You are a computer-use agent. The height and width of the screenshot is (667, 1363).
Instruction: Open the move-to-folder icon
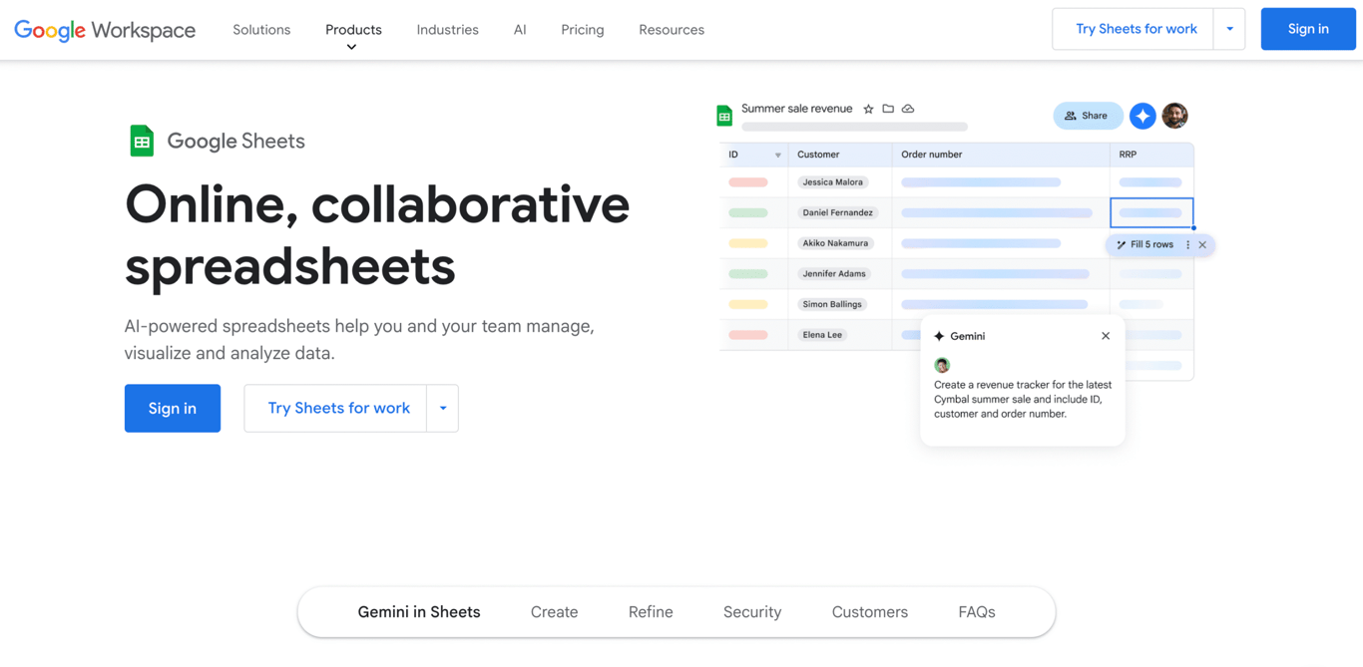click(887, 109)
